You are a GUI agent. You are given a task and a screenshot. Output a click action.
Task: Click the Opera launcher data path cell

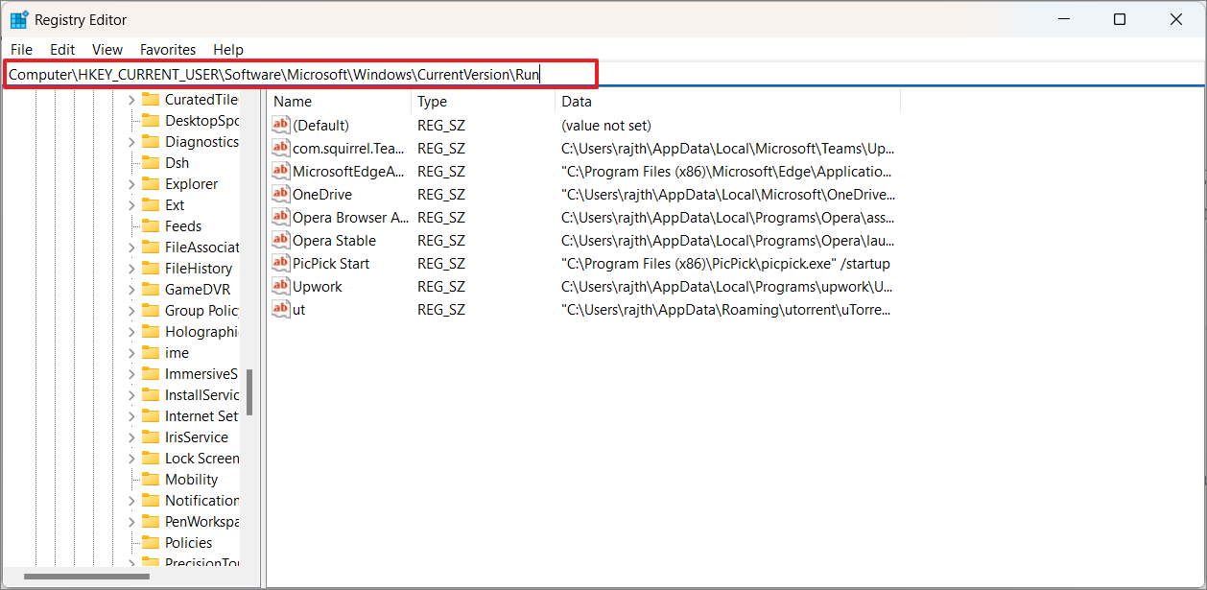728,241
